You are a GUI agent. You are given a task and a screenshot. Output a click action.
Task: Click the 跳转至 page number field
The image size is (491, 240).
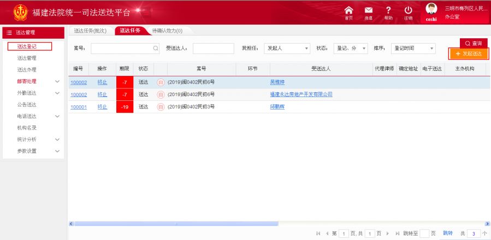click(424, 233)
